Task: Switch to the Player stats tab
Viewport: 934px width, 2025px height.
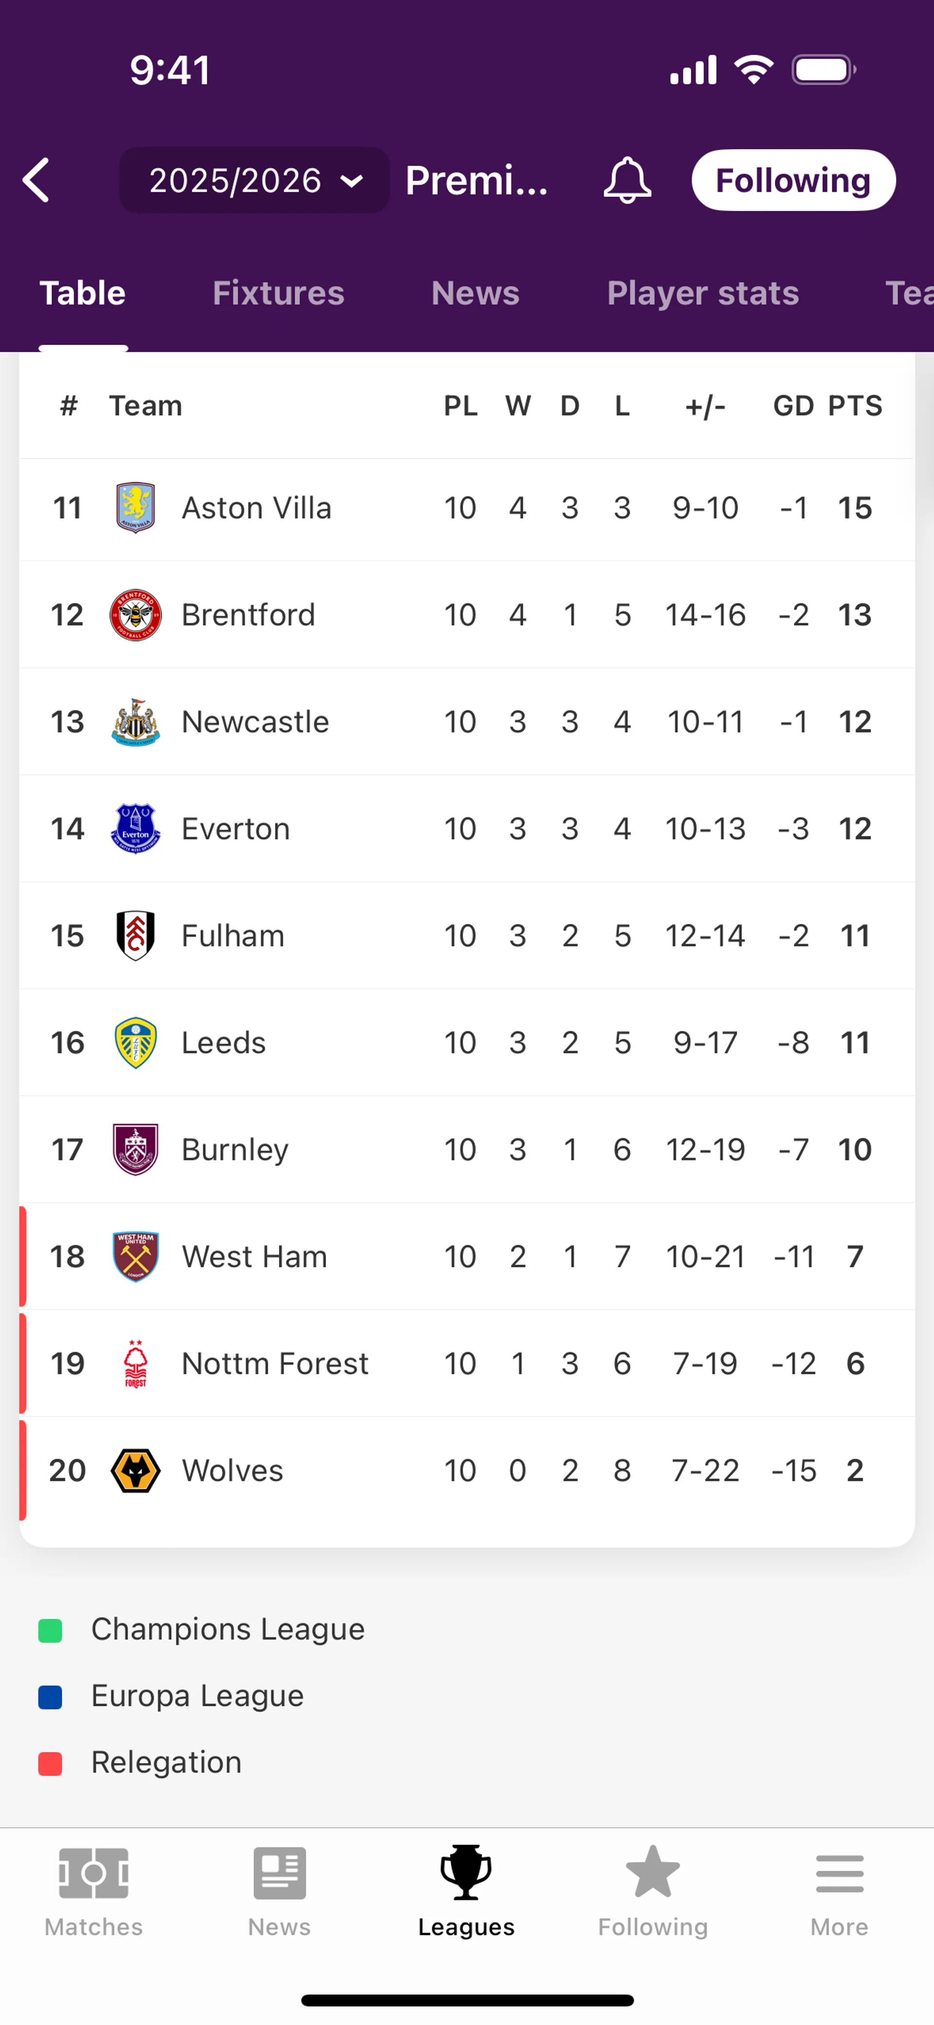Action: point(703,293)
